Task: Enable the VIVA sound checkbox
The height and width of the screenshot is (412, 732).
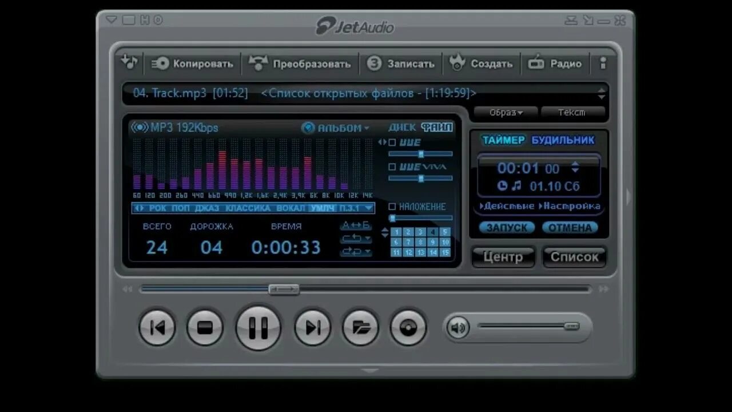Action: click(x=392, y=167)
